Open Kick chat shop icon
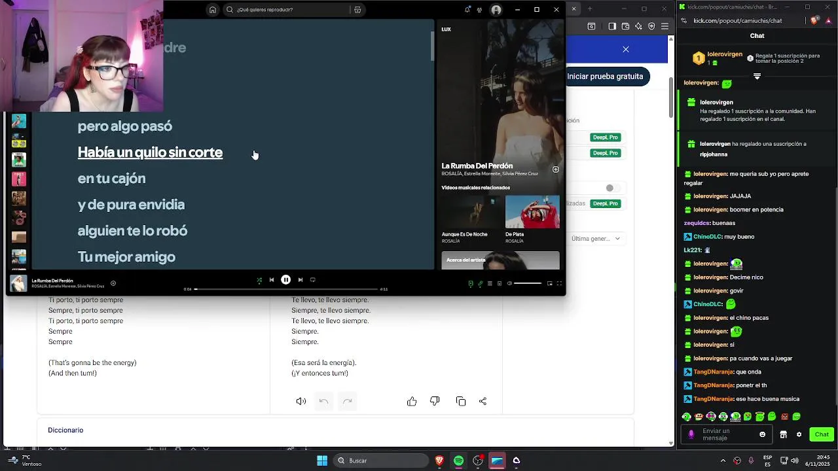 pyautogui.click(x=783, y=434)
